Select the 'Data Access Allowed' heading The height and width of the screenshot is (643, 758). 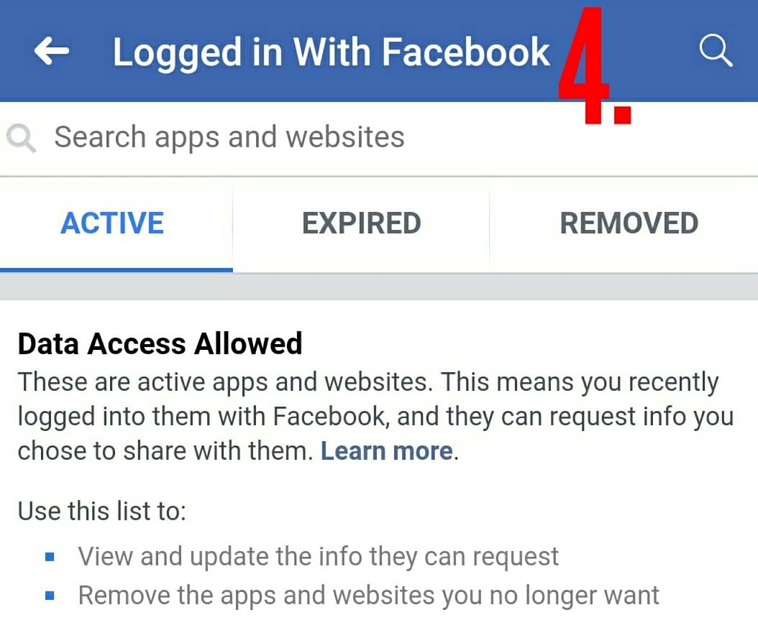pyautogui.click(x=160, y=344)
